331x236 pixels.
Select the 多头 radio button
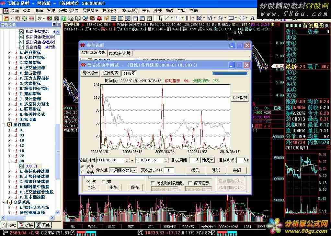click(x=83, y=167)
